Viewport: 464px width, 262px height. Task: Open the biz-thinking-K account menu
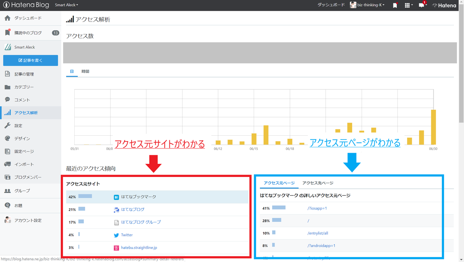pos(367,5)
